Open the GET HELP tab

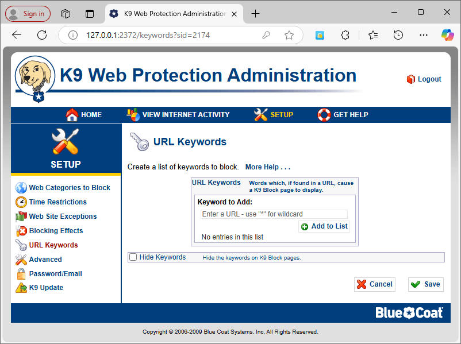point(343,114)
